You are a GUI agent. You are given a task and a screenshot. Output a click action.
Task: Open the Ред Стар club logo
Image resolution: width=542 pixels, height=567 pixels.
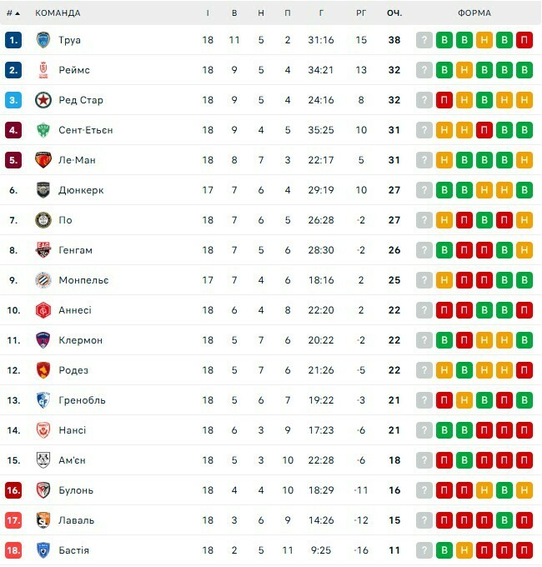(43, 100)
